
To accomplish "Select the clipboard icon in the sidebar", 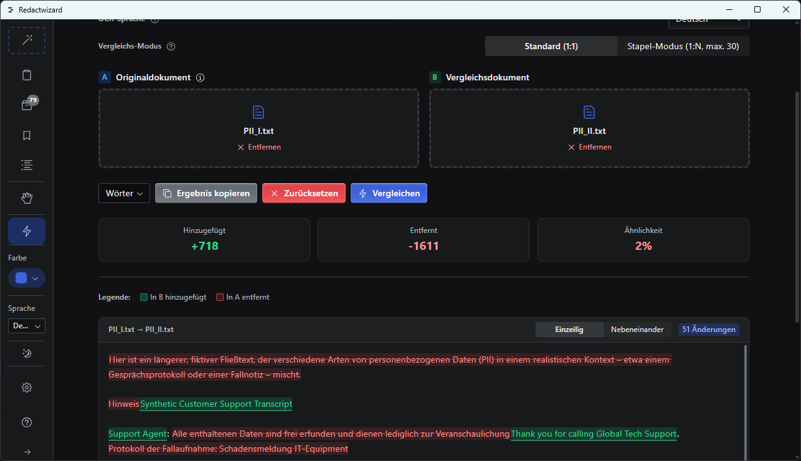I will click(27, 75).
